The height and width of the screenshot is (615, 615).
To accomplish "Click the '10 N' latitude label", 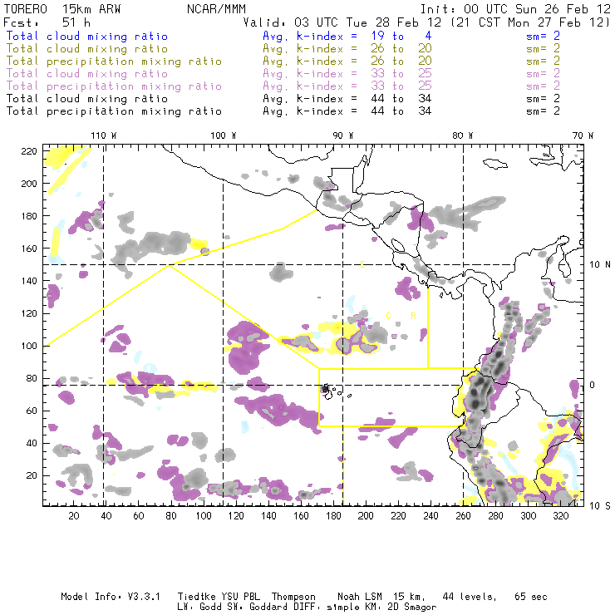I will 600,265.
